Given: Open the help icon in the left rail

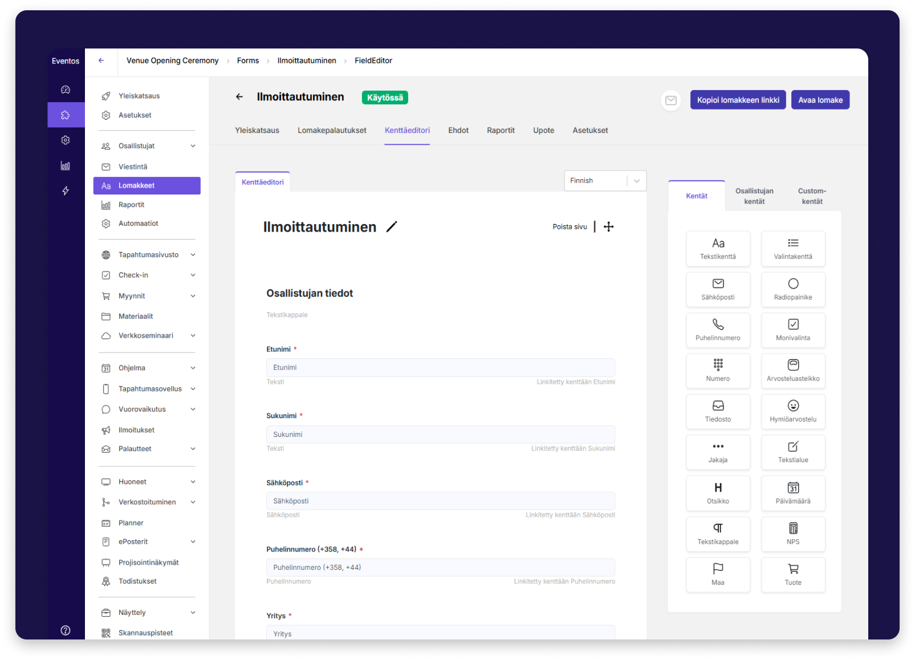Looking at the screenshot, I should click(x=66, y=630).
